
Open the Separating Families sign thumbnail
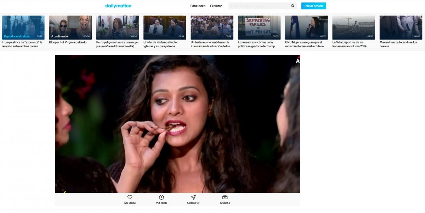[x=259, y=27]
